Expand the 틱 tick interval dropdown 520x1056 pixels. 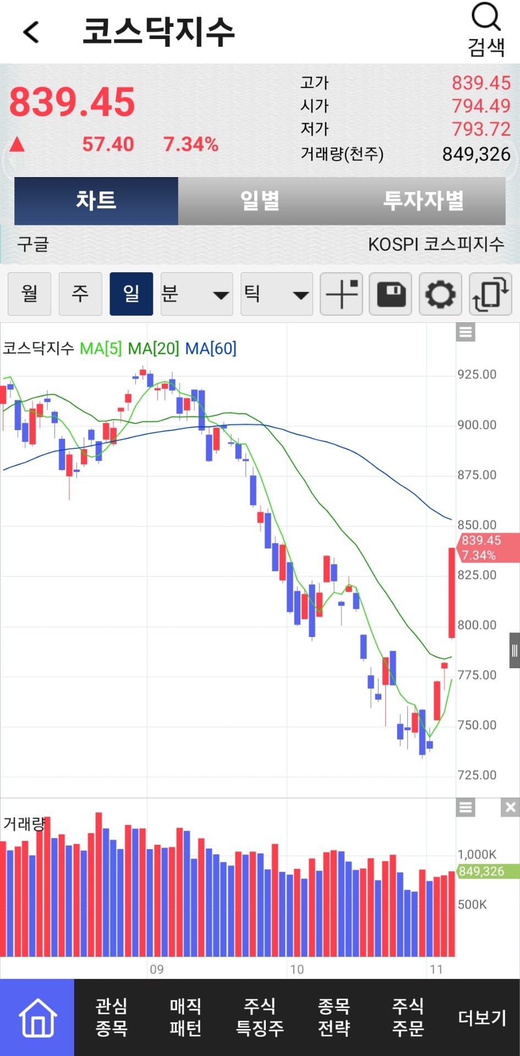click(277, 294)
